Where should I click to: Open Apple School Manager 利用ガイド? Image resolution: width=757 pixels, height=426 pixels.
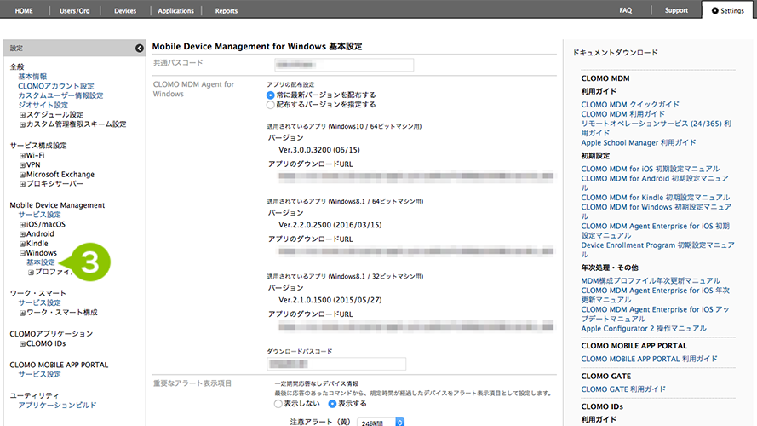[639, 142]
